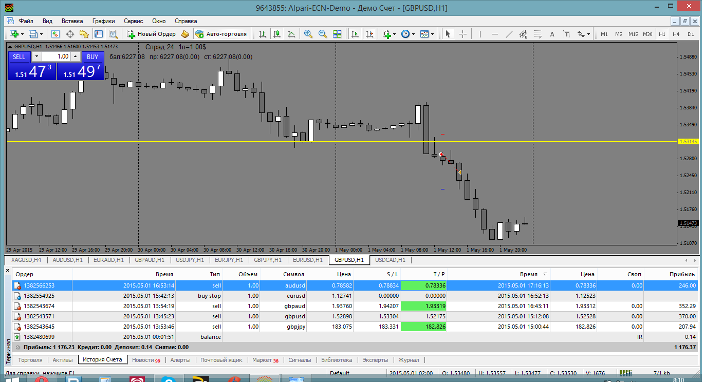Click the BUY button on chart
Screen dimensions: 704x382
tap(92, 56)
